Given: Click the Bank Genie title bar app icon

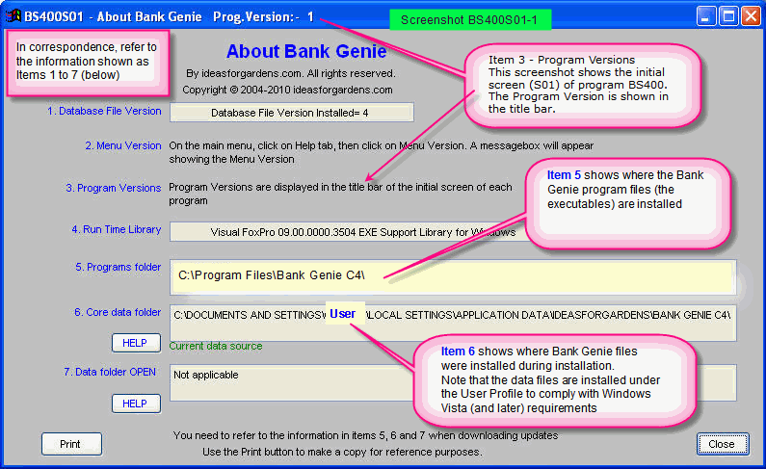Looking at the screenshot, I should (x=13, y=16).
